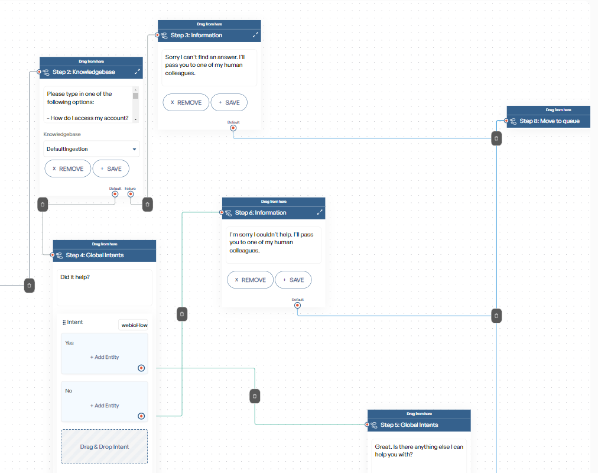Expand the Step 3: Information card

(255, 35)
